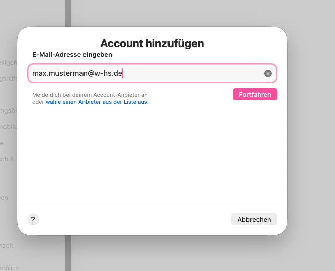This screenshot has height=271, width=335.
Task: Clear the email address field with the x icon
Action: click(268, 74)
